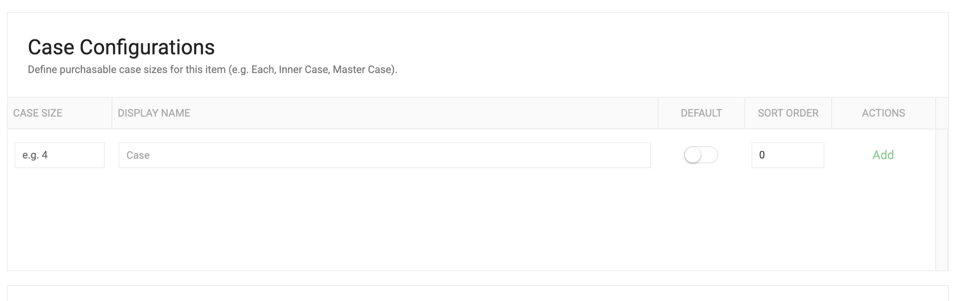The width and height of the screenshot is (958, 301).
Task: Click the ACTIONS column header
Action: click(883, 113)
